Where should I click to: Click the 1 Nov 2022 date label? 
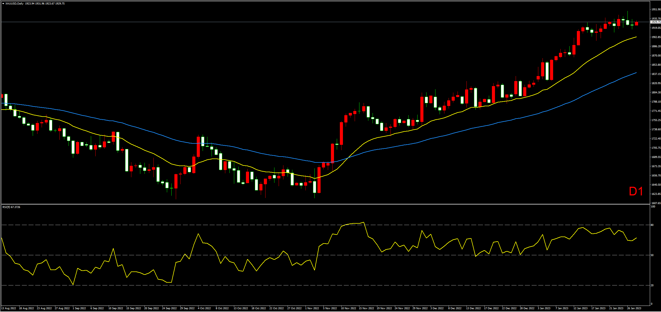click(x=312, y=308)
